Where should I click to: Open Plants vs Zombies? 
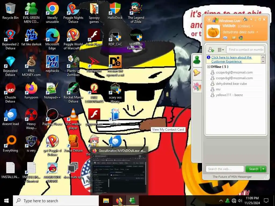point(73,66)
